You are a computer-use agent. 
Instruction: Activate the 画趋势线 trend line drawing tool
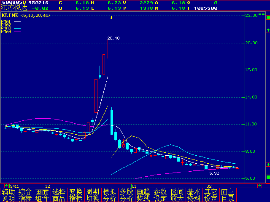point(143,195)
